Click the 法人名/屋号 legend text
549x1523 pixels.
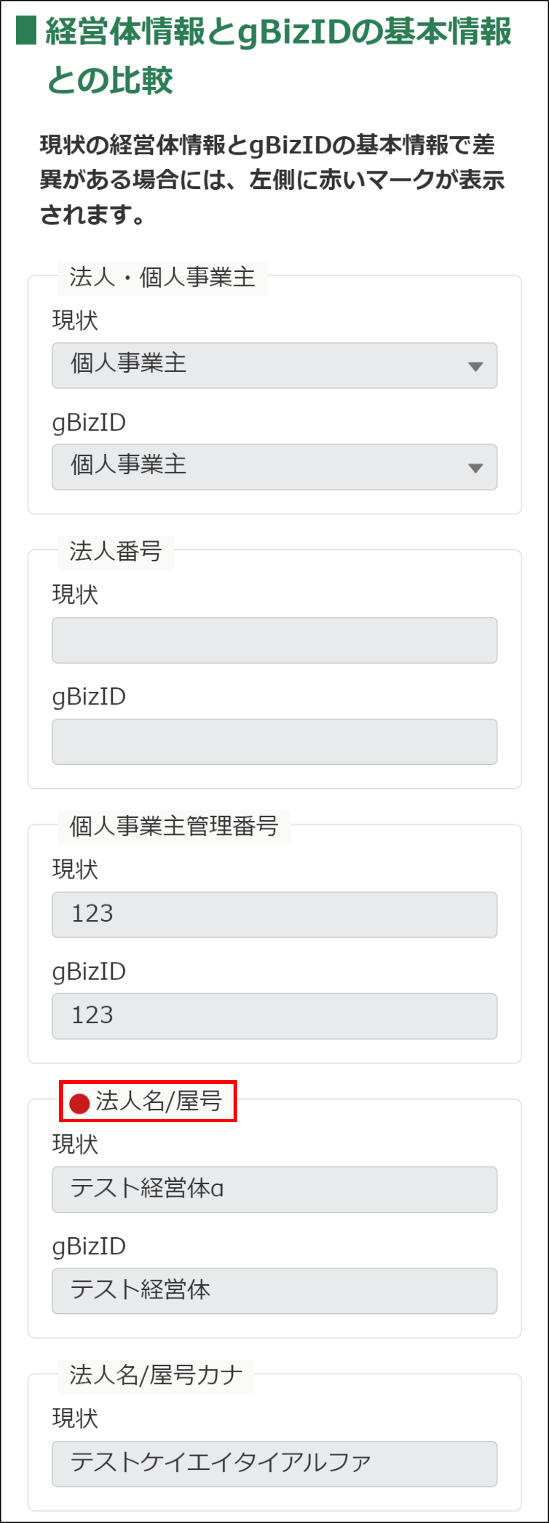pyautogui.click(x=158, y=1101)
